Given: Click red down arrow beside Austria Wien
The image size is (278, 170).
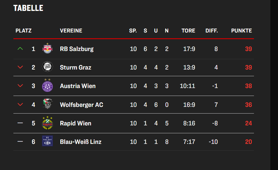Looking at the screenshot, I should [x=20, y=86].
